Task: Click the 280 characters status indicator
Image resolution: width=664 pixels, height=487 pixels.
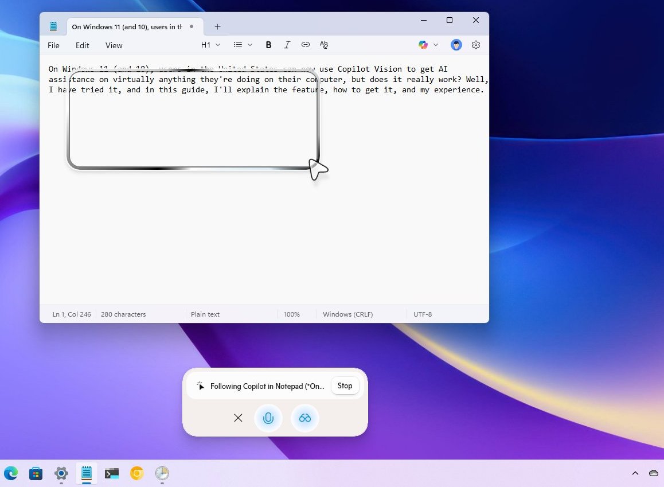Action: pyautogui.click(x=123, y=314)
